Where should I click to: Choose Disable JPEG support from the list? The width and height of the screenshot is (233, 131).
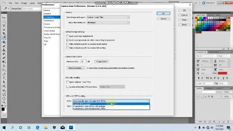111,104
